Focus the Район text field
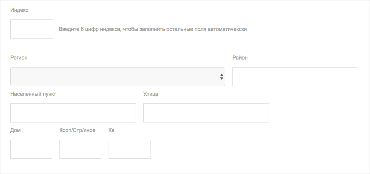370x174 pixels. pyautogui.click(x=295, y=77)
